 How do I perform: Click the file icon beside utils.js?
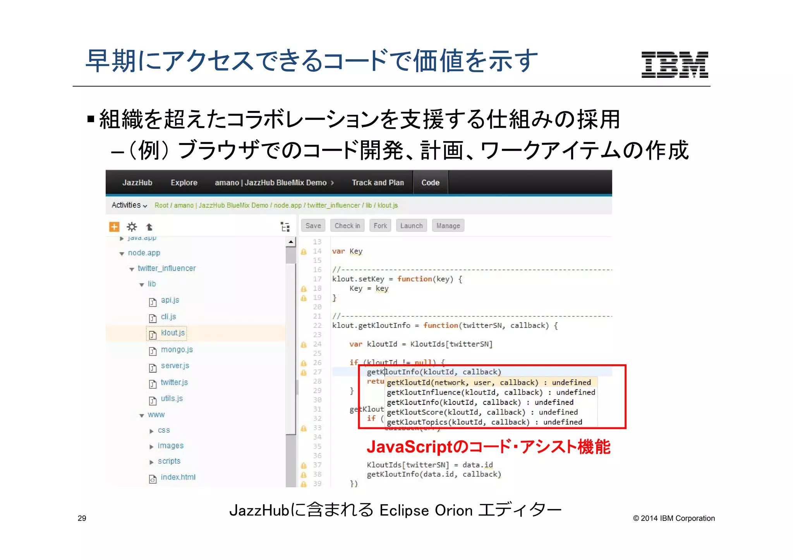point(153,400)
